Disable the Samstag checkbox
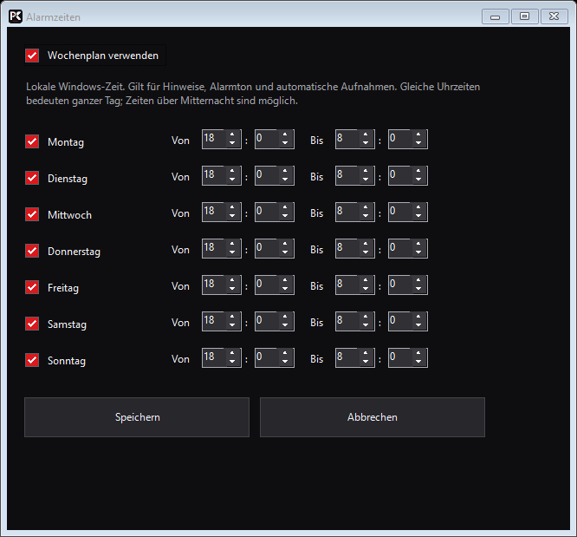577x537 pixels. 32,324
